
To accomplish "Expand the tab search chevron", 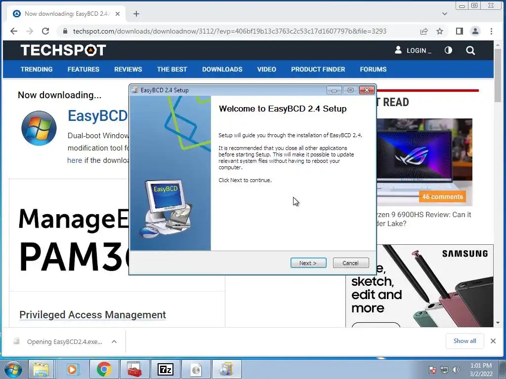I will coord(445,14).
